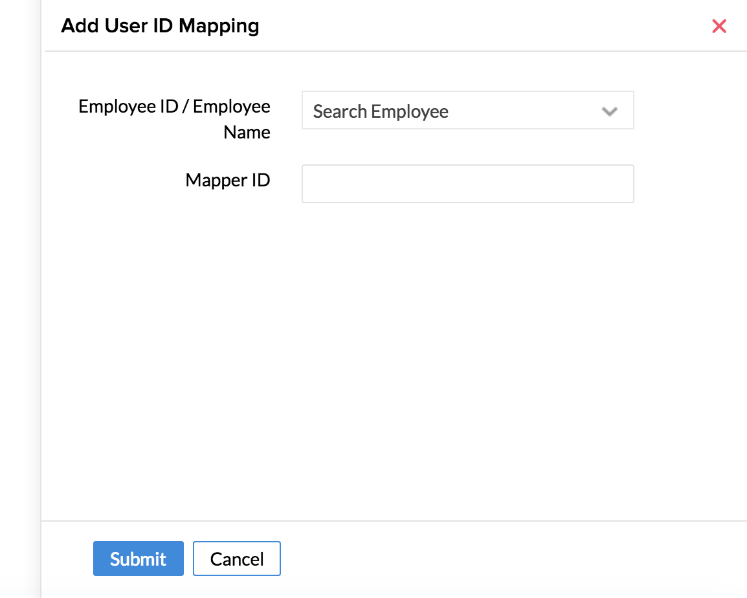The height and width of the screenshot is (598, 747).
Task: Click the chevron arrow in employee selector
Action: (x=608, y=111)
